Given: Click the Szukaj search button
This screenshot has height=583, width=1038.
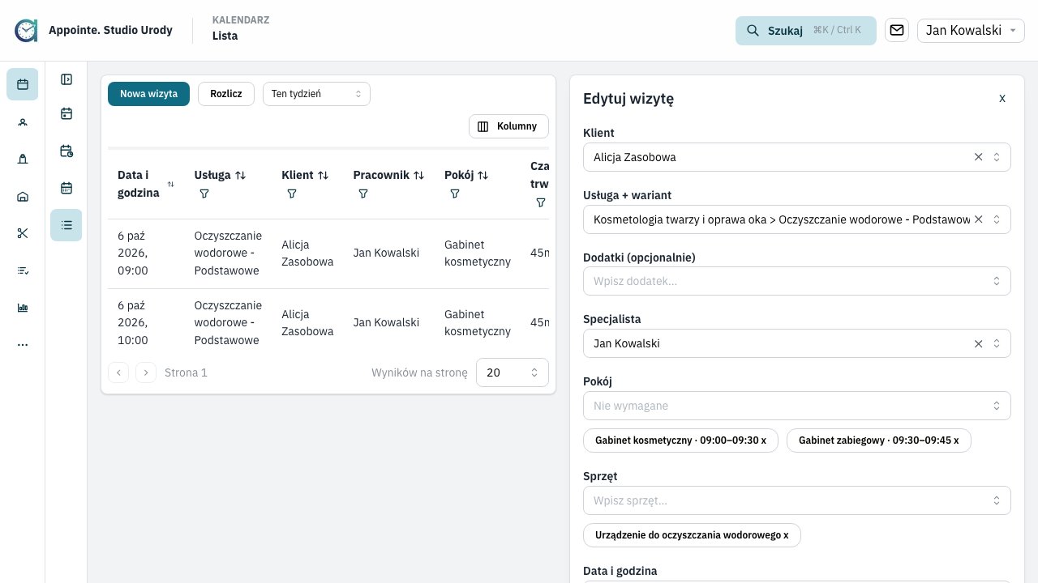Looking at the screenshot, I should (x=806, y=31).
